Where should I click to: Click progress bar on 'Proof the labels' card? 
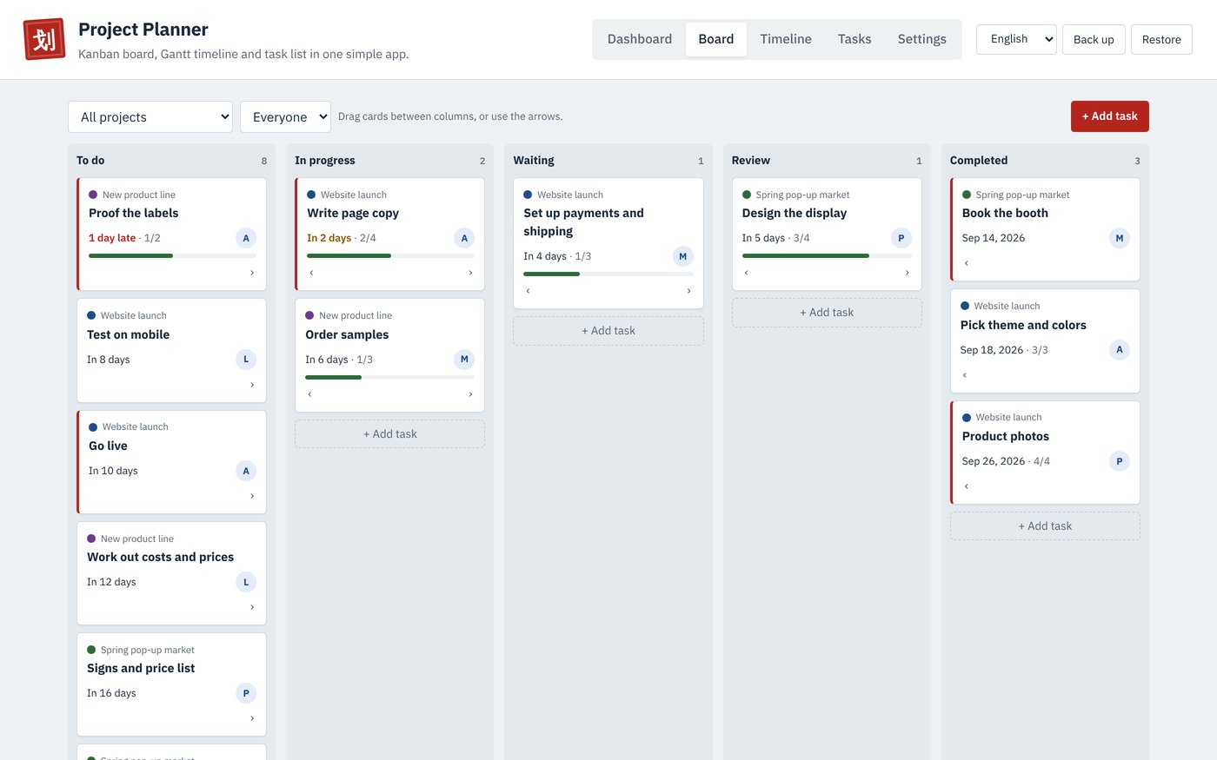[172, 255]
